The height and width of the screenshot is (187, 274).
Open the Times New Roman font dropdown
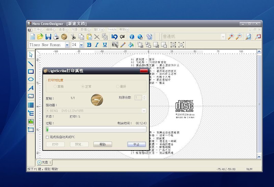(67, 45)
